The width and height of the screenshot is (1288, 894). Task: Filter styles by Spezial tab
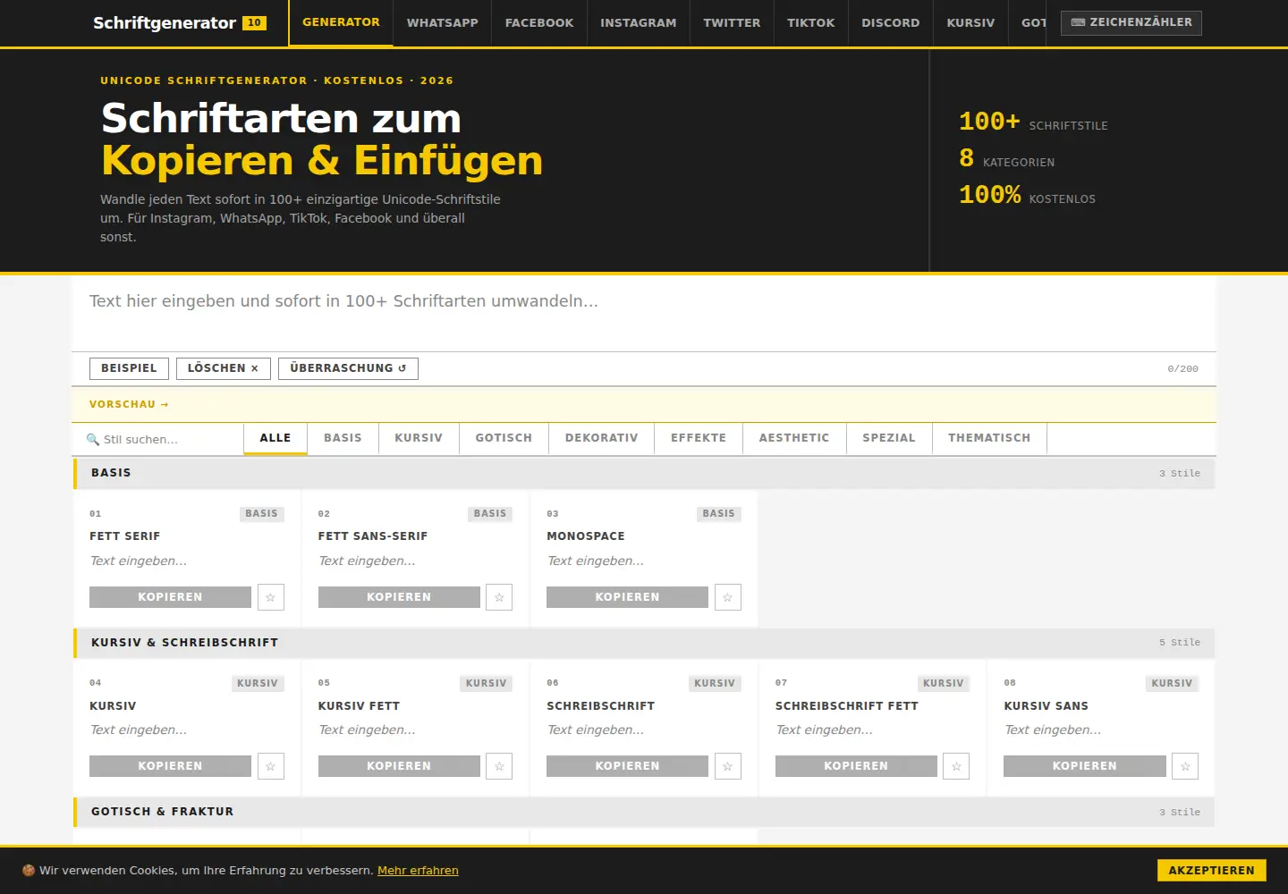[x=889, y=438]
